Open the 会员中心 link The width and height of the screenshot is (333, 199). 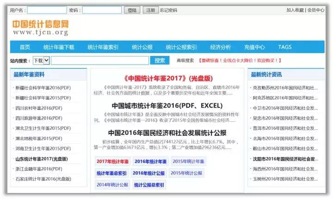click(316, 10)
